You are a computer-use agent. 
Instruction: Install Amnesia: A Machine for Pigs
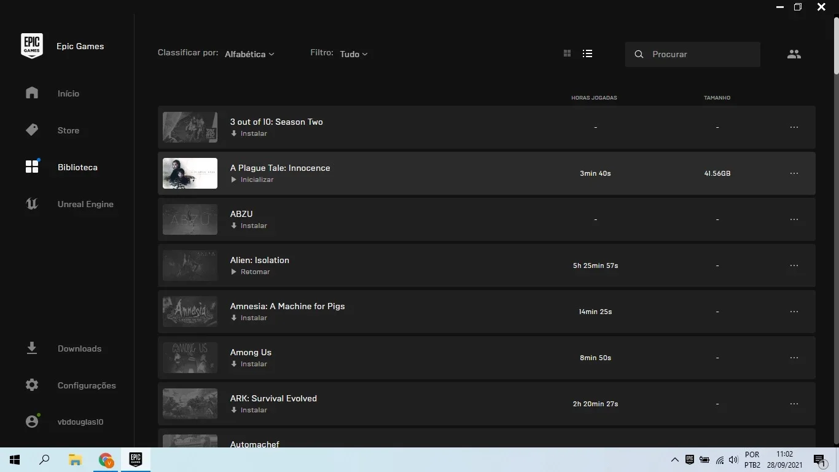(249, 318)
